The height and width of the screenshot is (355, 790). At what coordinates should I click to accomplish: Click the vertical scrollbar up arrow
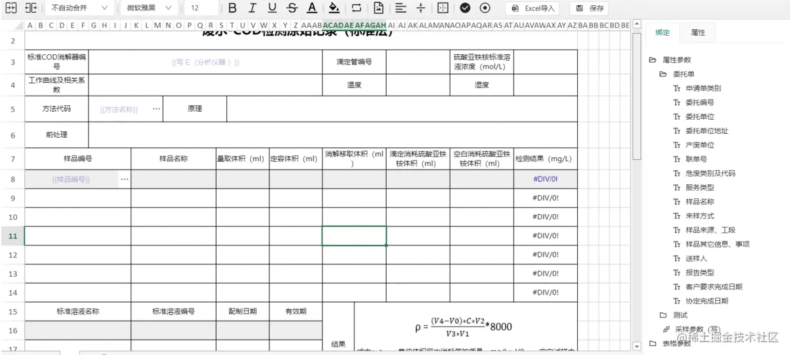click(636, 24)
